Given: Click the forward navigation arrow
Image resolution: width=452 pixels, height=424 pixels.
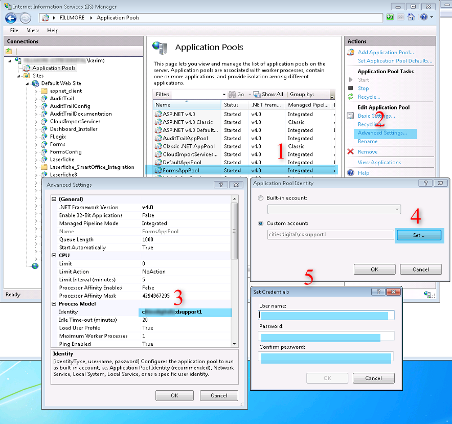Looking at the screenshot, I should pos(26,18).
